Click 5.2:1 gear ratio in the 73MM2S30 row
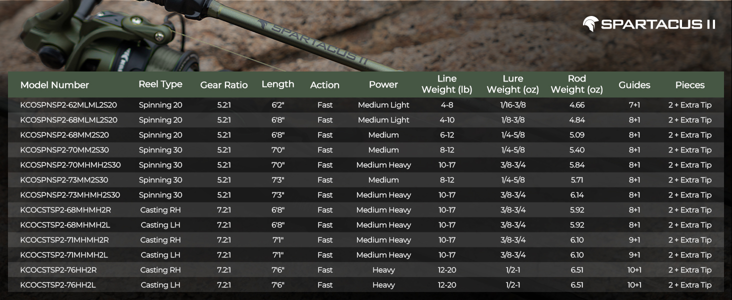 (224, 180)
